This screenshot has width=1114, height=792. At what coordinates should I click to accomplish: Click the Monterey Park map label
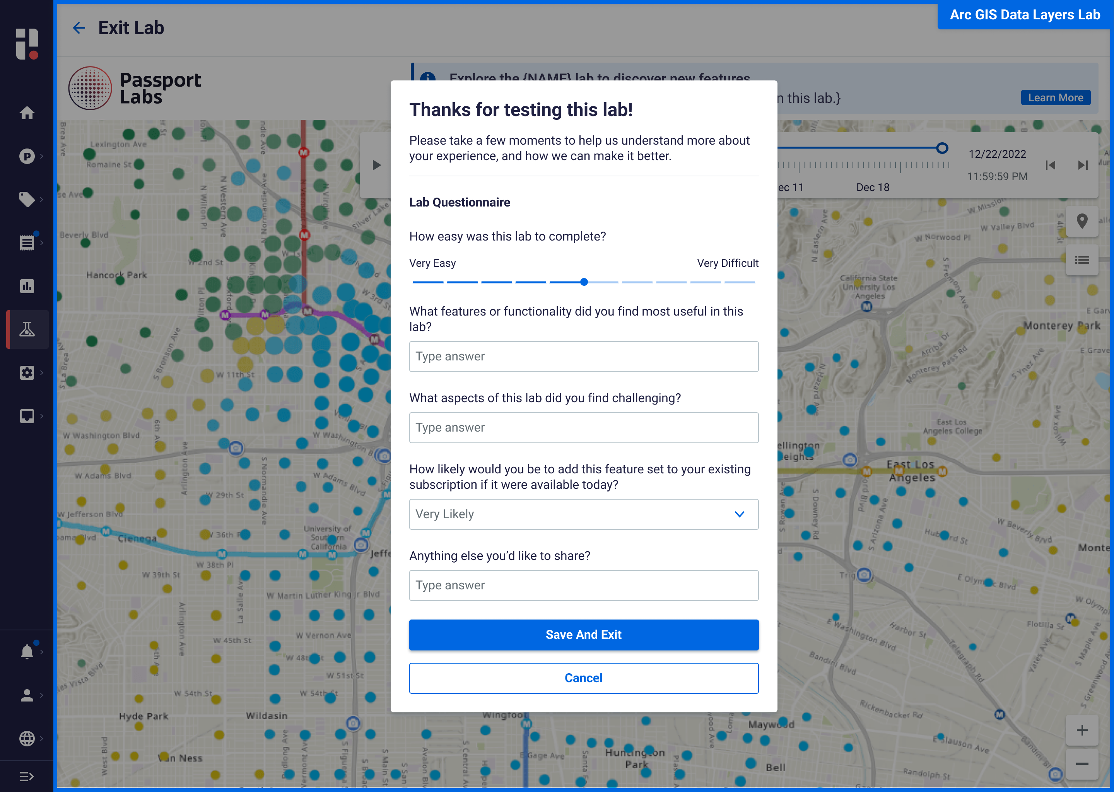pos(1061,325)
